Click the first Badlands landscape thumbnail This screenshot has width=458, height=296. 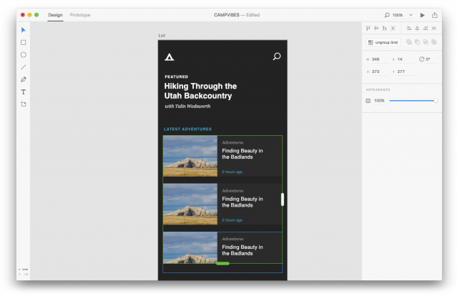pos(190,156)
